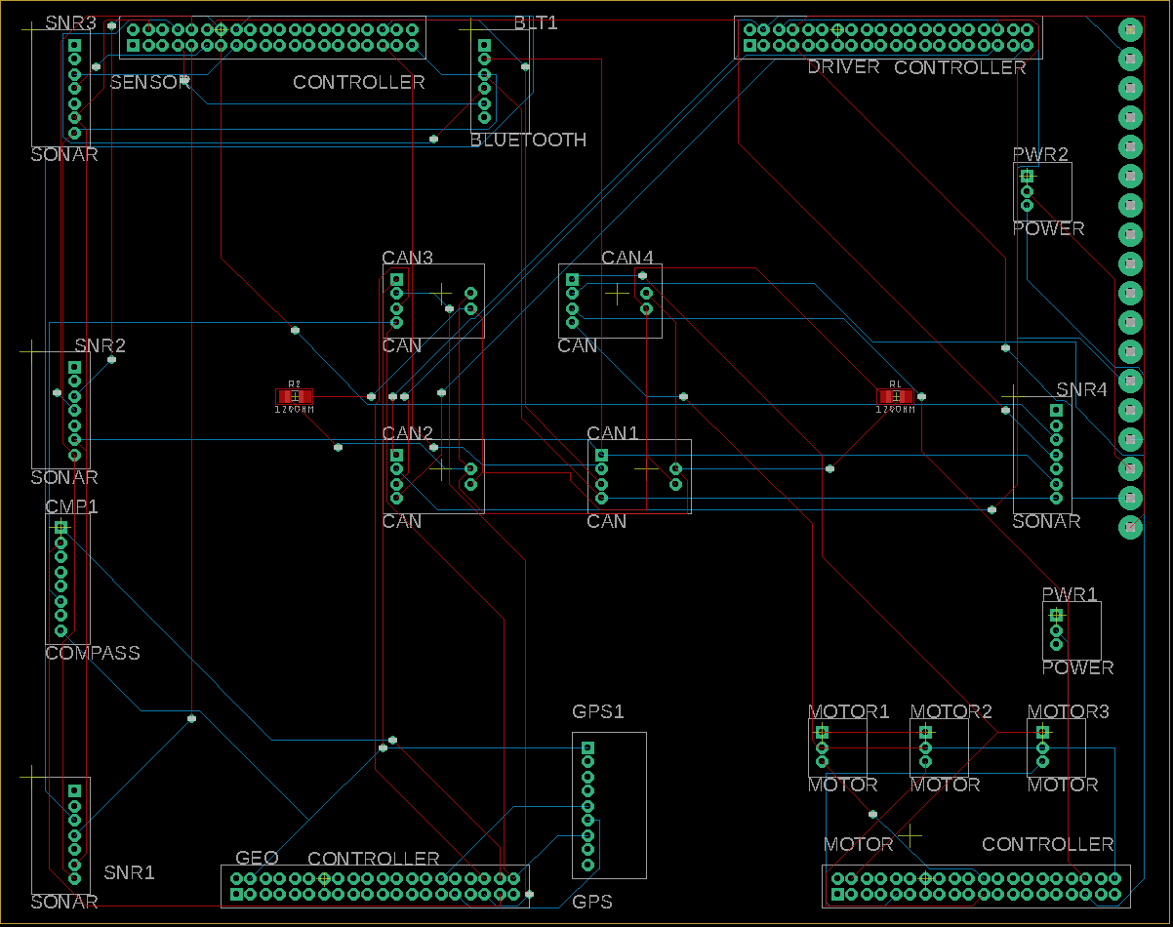Select the SNR2 designator label
The image size is (1173, 927).
coord(101,345)
